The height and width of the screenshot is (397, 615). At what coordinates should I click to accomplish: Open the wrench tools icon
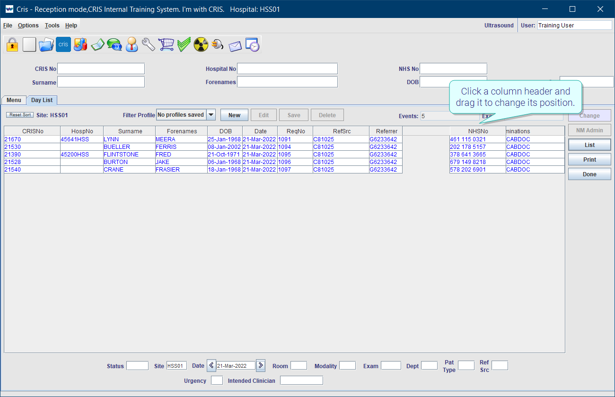pos(149,44)
